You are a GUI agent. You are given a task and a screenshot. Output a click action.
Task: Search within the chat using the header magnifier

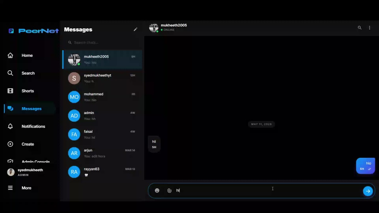(x=359, y=28)
